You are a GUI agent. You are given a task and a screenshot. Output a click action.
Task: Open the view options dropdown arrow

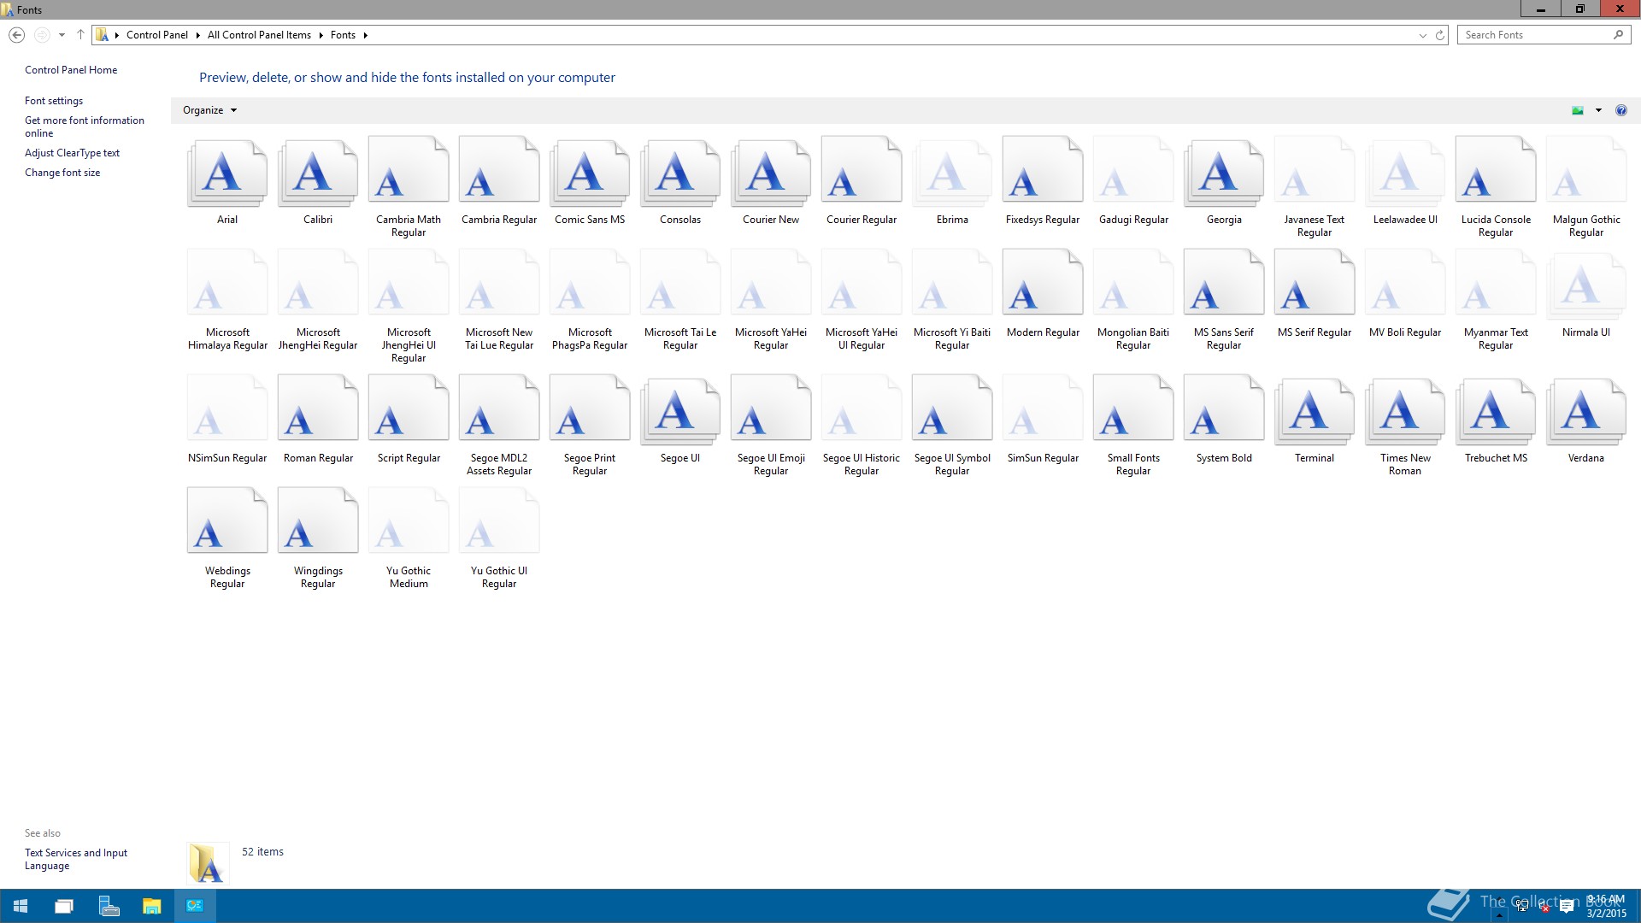pos(1598,110)
